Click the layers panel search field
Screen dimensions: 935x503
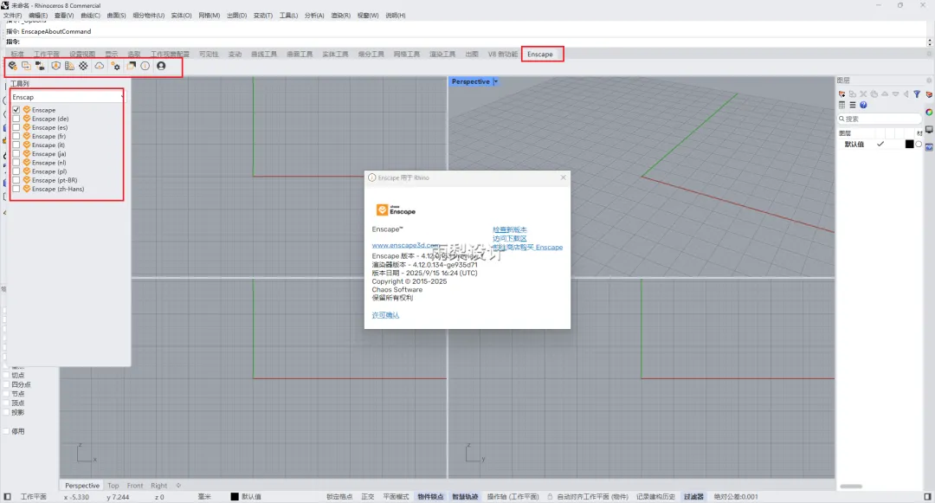point(880,119)
